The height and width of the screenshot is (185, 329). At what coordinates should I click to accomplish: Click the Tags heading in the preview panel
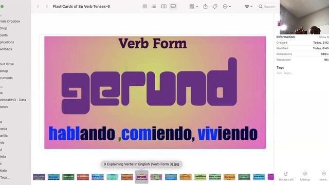(280, 67)
